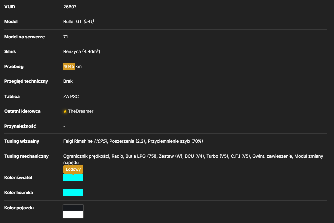Click the Kolor pojazdu row label
334x223 pixels.
coord(19,208)
